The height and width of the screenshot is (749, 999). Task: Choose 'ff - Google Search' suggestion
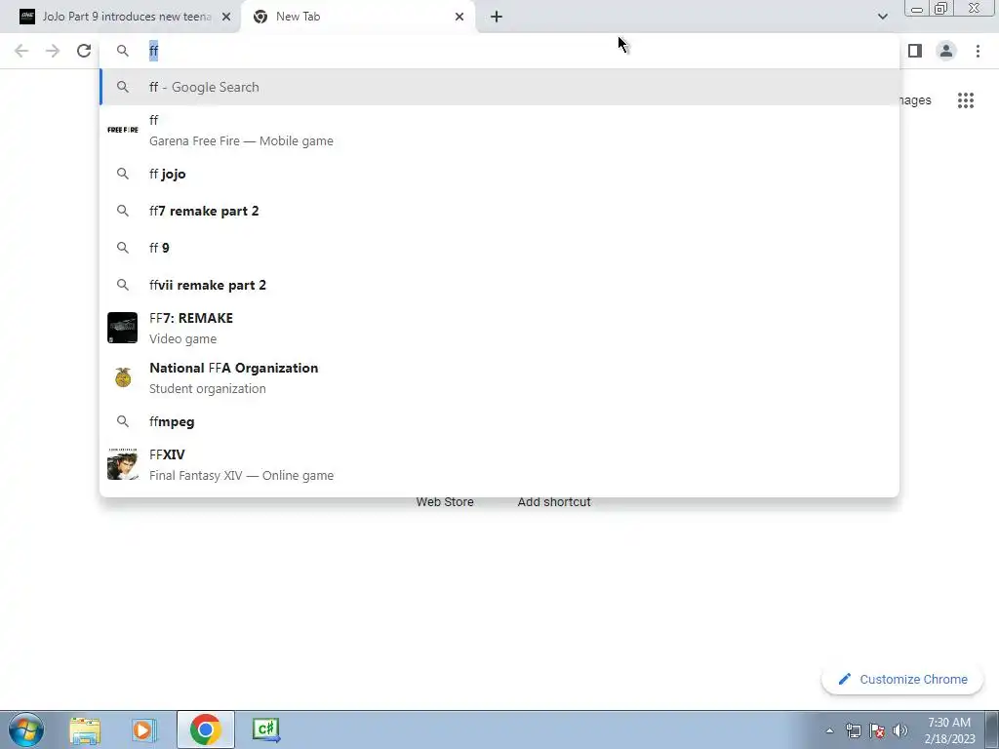tap(499, 87)
